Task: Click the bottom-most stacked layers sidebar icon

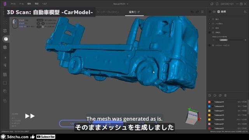Action: (x=5, y=101)
